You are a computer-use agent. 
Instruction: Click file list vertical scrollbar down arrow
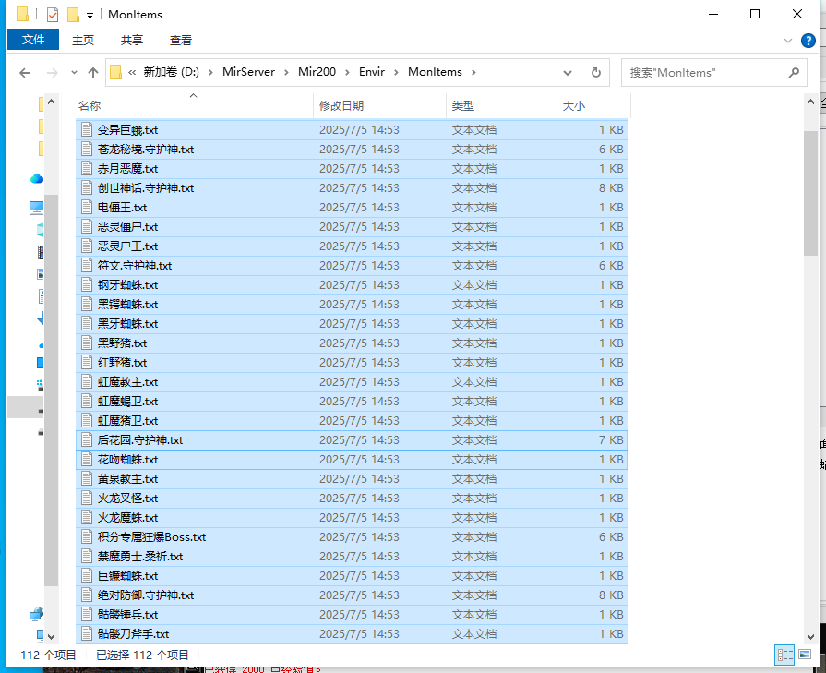810,637
